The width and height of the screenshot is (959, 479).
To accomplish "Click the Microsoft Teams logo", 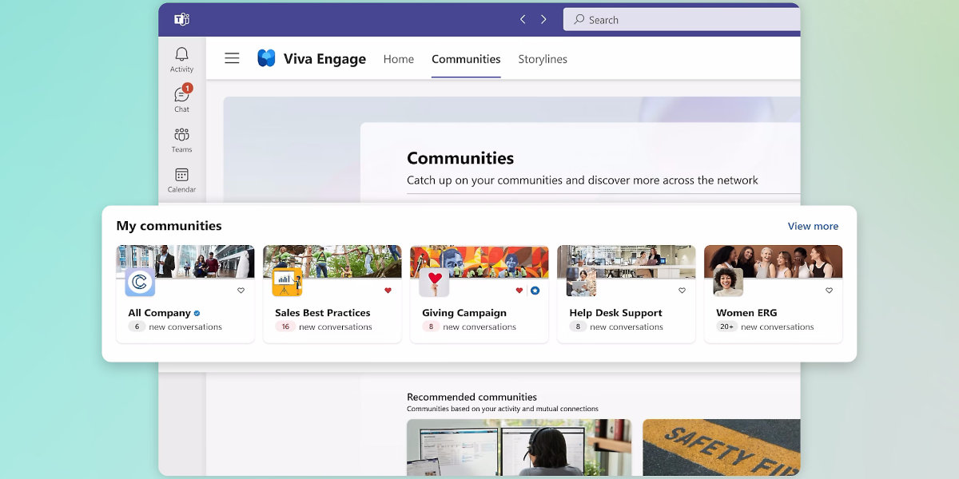I will 182,19.
